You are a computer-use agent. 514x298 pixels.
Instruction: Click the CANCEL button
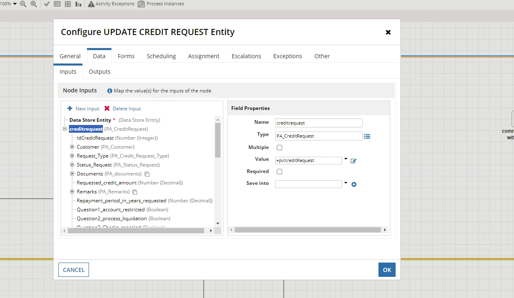click(x=74, y=270)
